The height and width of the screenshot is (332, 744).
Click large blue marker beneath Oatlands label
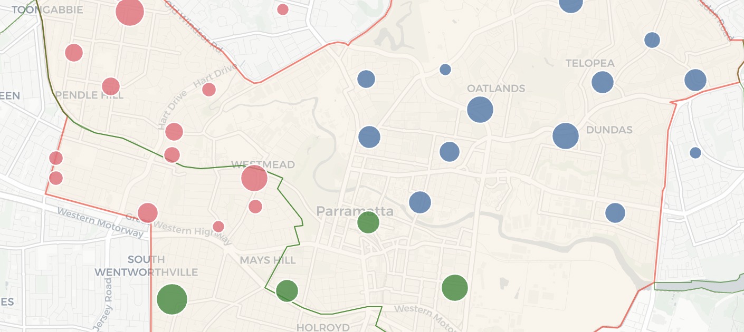(480, 110)
